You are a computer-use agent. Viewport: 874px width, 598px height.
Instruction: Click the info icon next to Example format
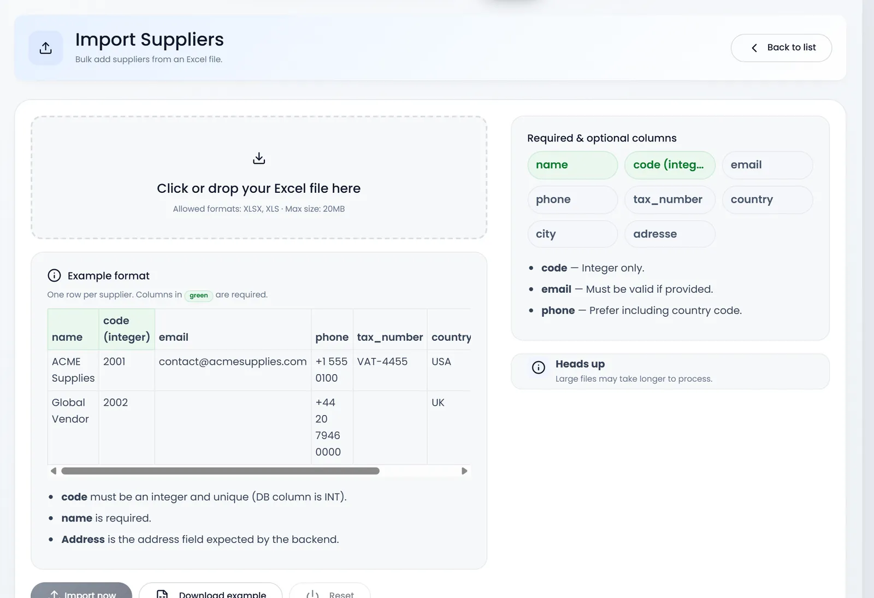tap(54, 275)
